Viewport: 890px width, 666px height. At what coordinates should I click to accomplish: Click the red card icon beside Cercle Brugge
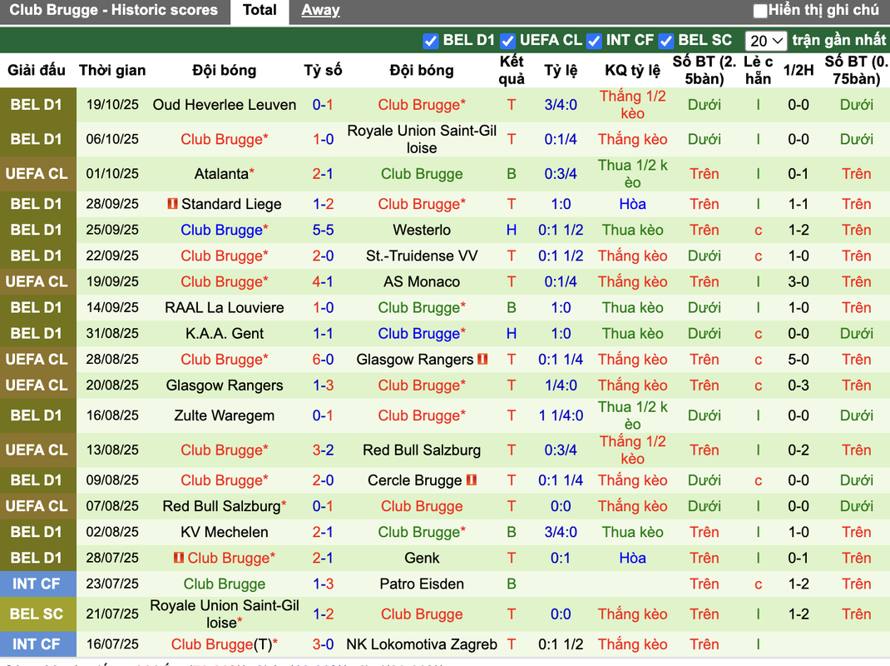(x=471, y=480)
